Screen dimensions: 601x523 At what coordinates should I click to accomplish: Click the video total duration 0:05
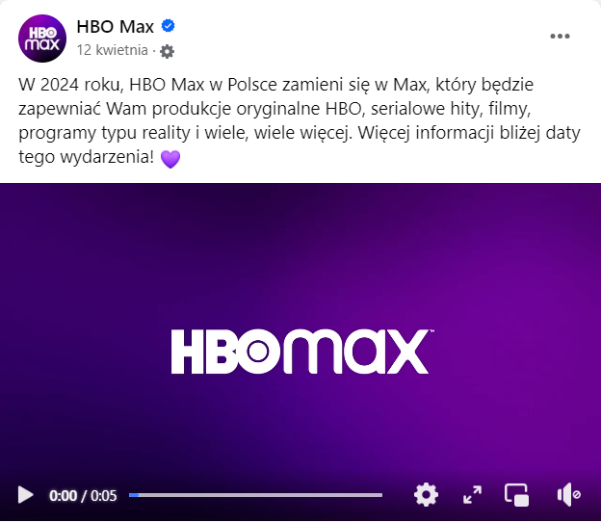coord(103,496)
